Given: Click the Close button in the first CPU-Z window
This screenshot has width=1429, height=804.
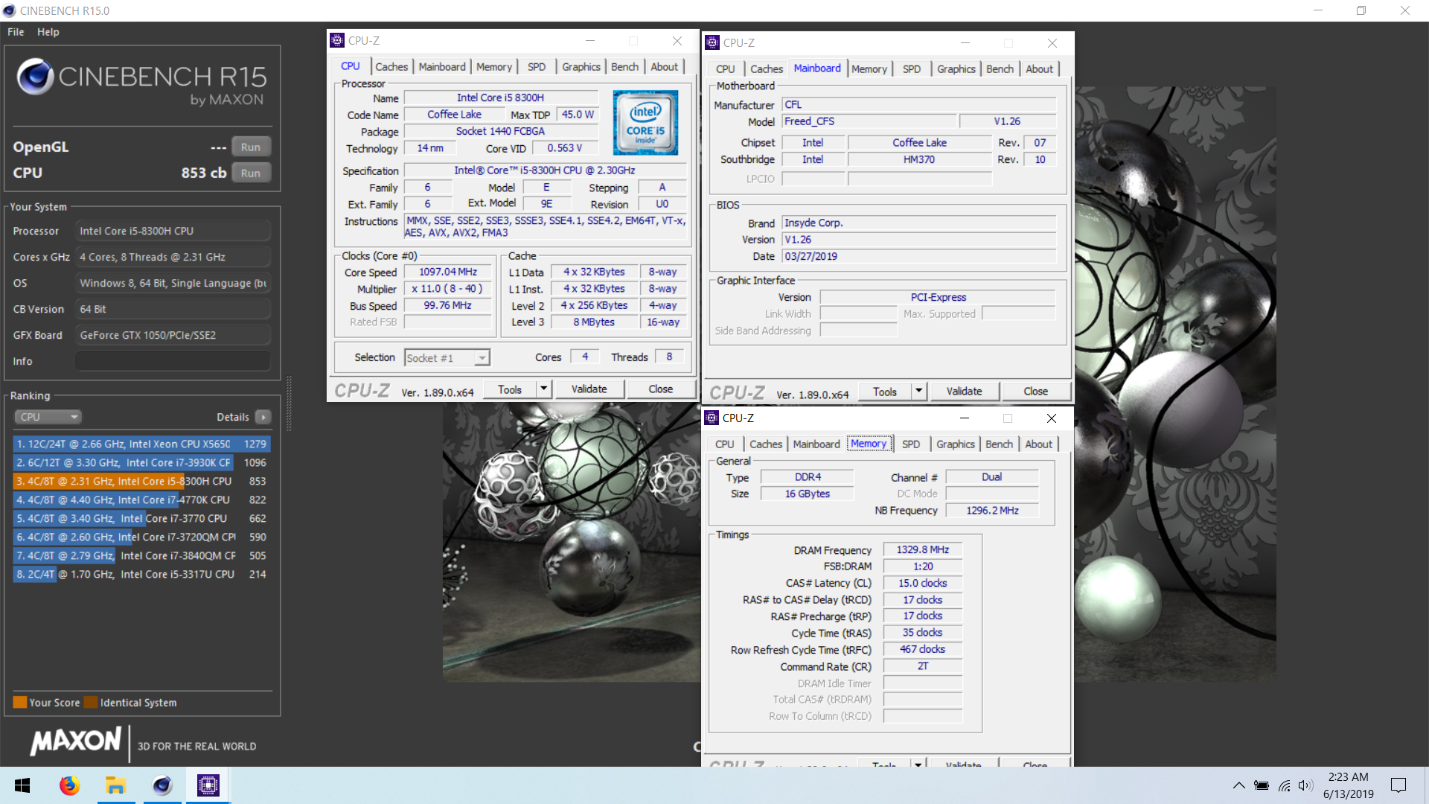Looking at the screenshot, I should [x=660, y=389].
